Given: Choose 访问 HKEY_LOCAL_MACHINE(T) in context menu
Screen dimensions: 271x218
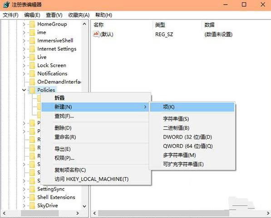Looking at the screenshot, I should (x=95, y=179).
